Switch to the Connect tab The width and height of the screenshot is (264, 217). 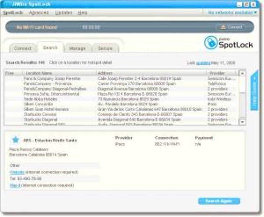coord(23,48)
